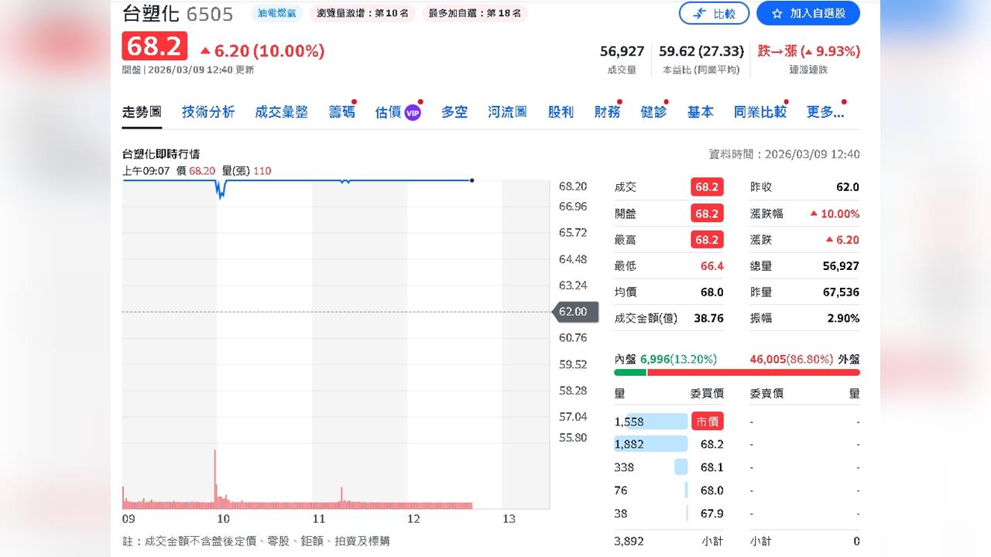Click the 油電燃氣 industry tag

(276, 13)
